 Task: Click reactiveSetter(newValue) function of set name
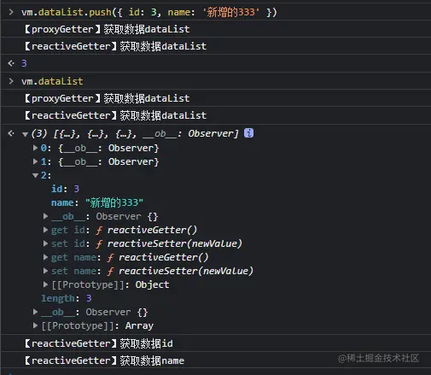186,271
